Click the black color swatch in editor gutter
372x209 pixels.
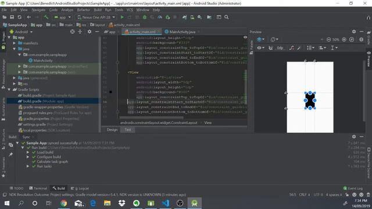(x=110, y=92)
